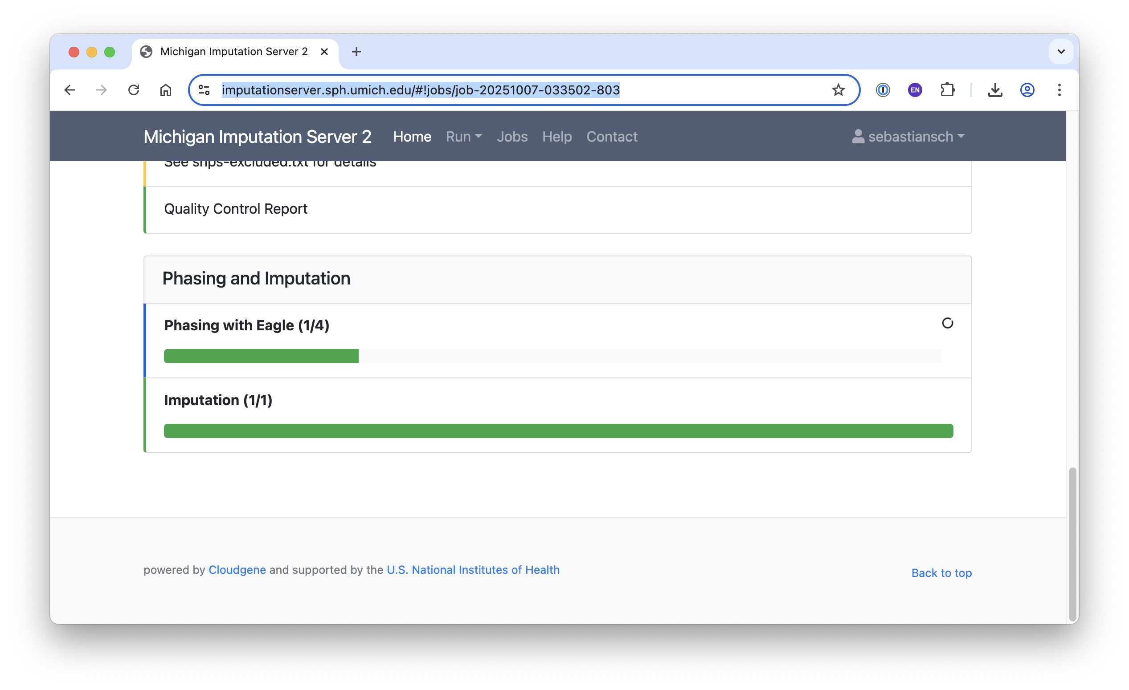The width and height of the screenshot is (1129, 690).
Task: Open the sebastiansch user dropdown
Action: pos(908,137)
